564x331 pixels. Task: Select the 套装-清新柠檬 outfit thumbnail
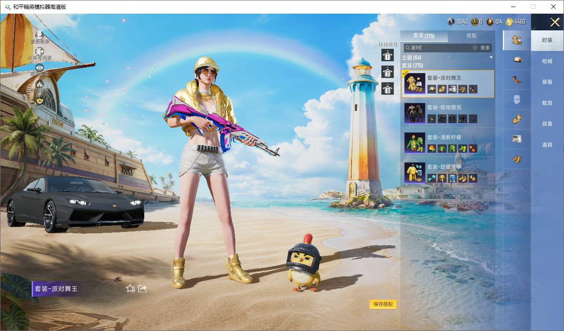click(414, 143)
